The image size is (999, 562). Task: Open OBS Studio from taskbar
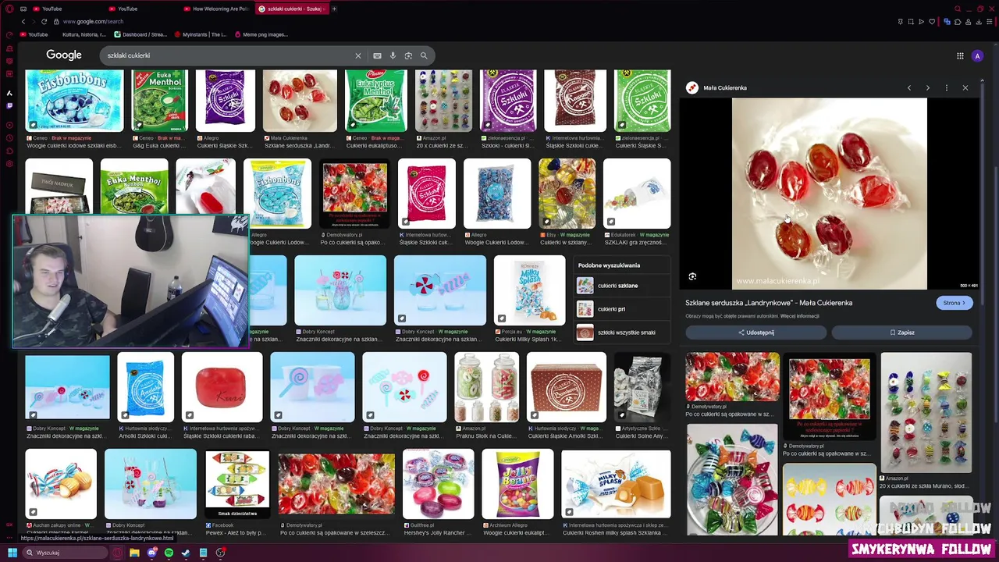pyautogui.click(x=221, y=553)
